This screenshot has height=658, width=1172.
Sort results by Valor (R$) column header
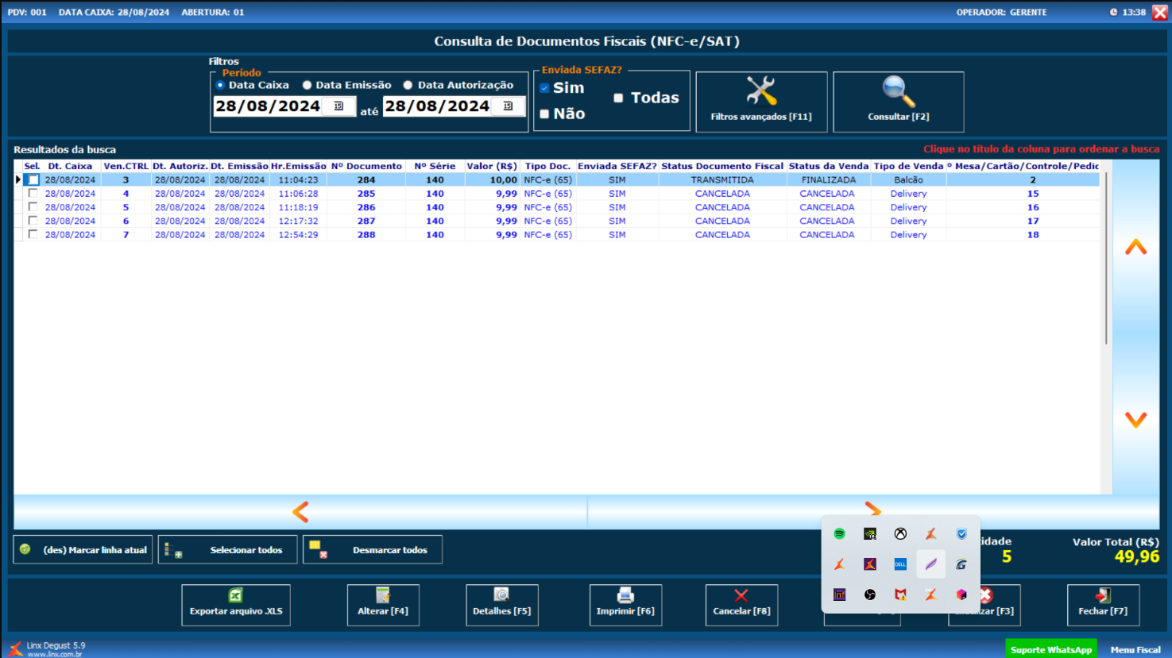click(x=492, y=166)
